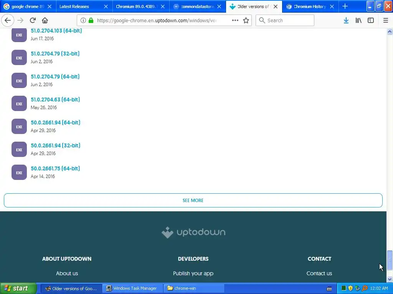Open 51.0.2704.79 (32-bit) version link
Viewport: 393px width, 294px height.
(55, 54)
